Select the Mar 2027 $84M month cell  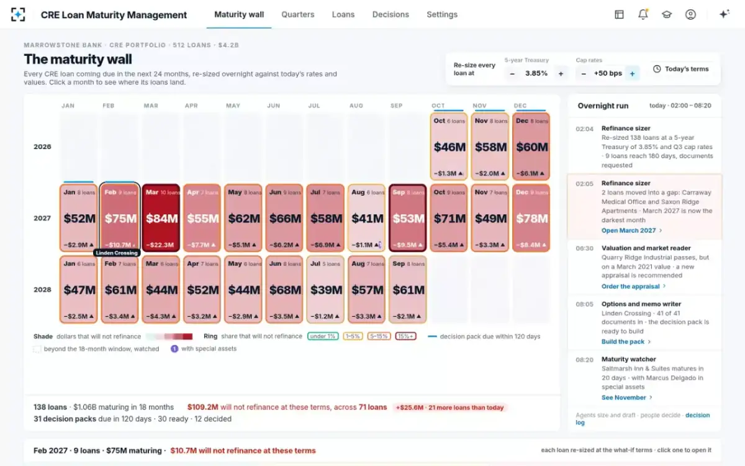[161, 218]
